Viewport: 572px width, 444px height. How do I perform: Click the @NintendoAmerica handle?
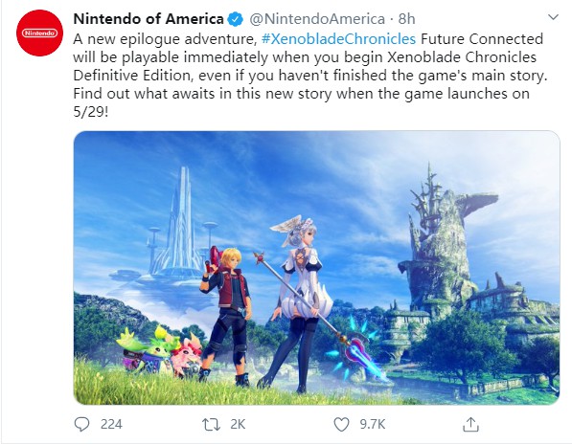[x=317, y=19]
